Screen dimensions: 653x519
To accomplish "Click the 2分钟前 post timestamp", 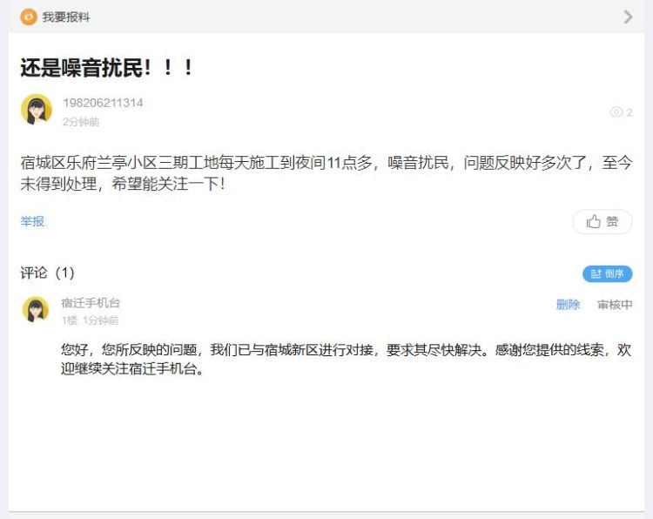I will 81,122.
